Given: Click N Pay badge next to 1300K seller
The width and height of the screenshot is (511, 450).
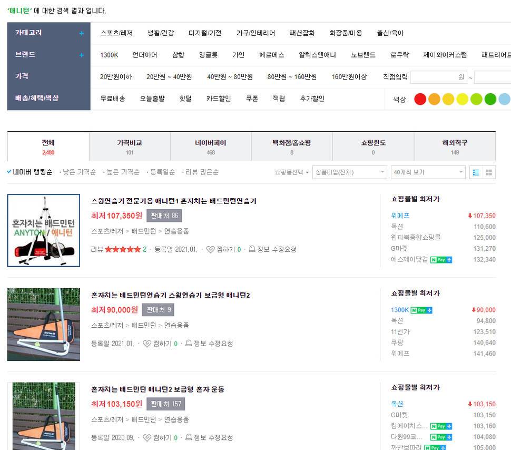Looking at the screenshot, I should [421, 310].
